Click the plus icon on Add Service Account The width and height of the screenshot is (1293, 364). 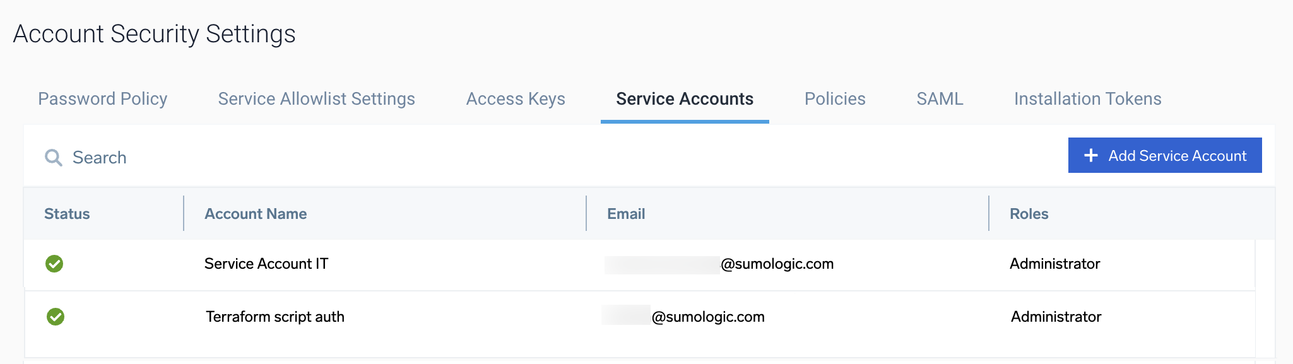[1090, 155]
